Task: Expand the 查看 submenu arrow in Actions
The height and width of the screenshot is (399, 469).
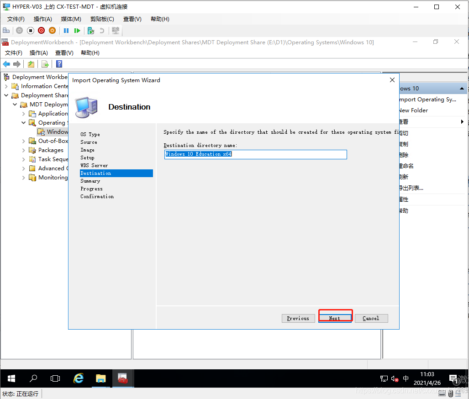Action: [462, 122]
